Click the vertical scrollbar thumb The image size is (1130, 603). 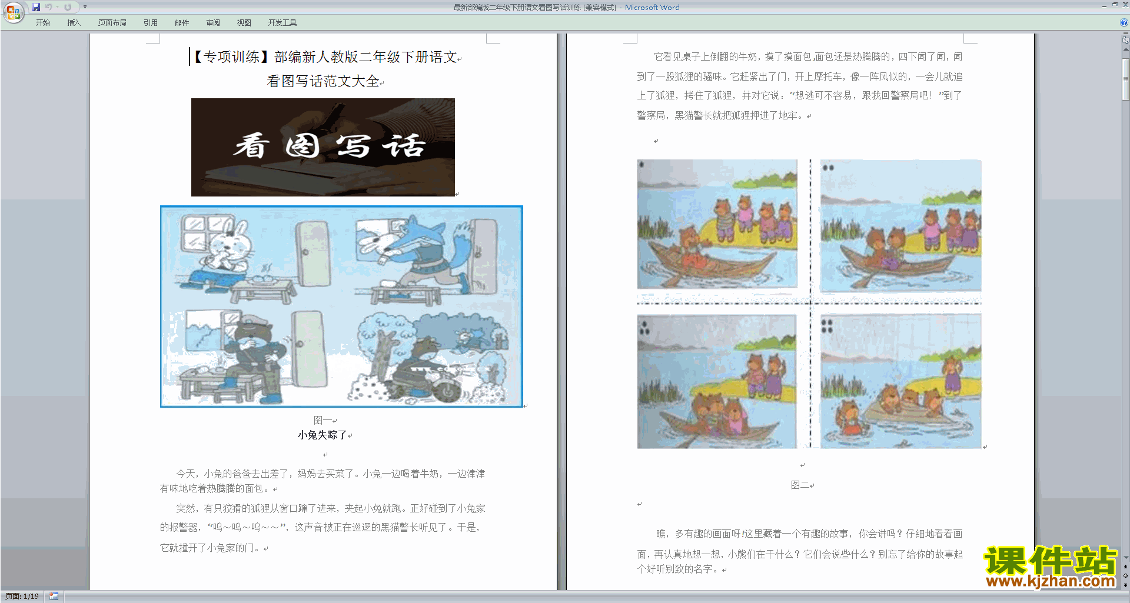[1126, 79]
